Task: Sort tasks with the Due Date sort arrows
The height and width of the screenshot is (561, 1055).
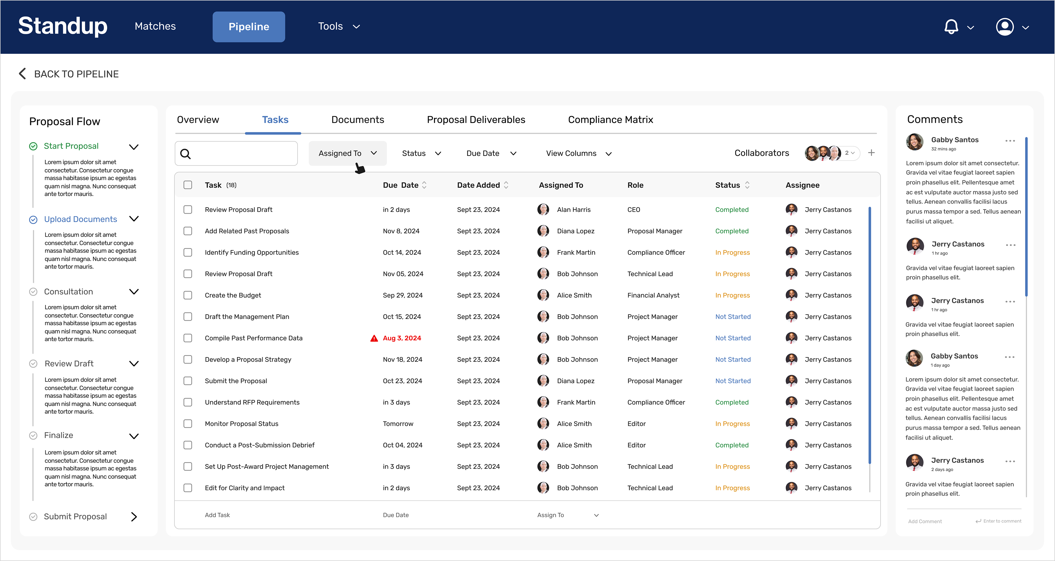Action: tap(424, 185)
